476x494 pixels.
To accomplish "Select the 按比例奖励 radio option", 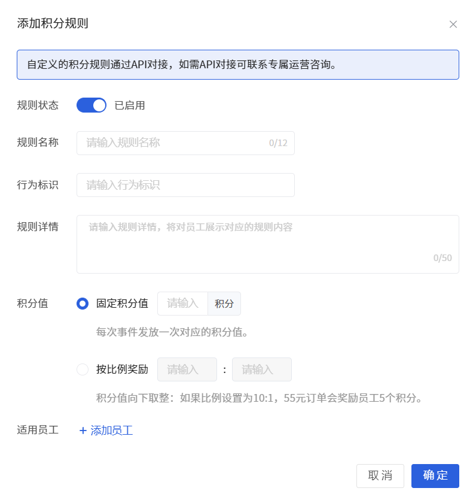I will point(83,369).
